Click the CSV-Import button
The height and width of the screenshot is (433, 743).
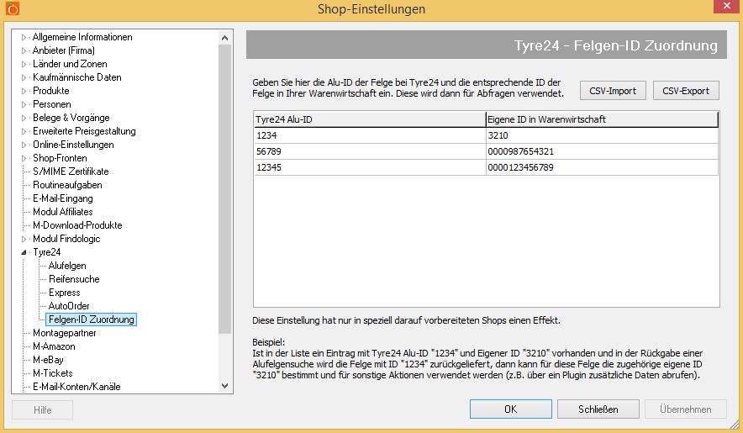(x=613, y=91)
